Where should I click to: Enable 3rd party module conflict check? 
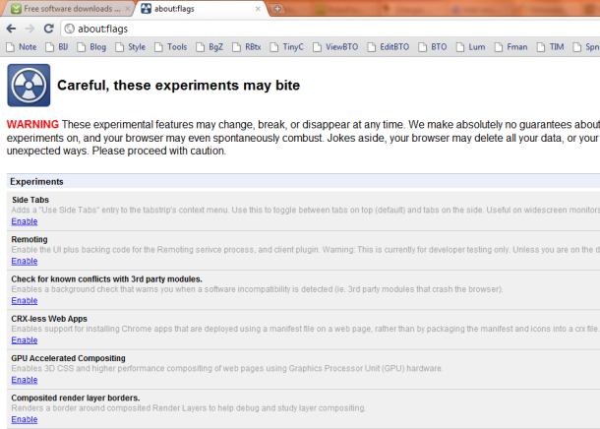coord(25,300)
